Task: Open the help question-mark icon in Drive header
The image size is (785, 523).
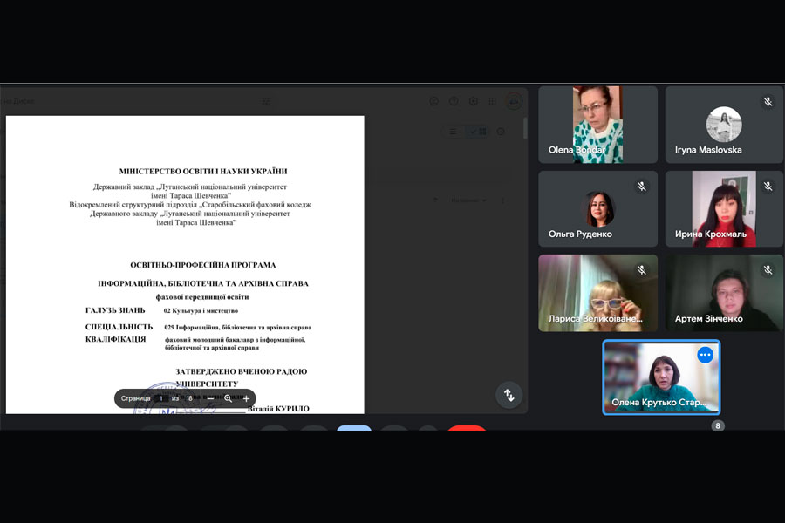Action: coord(453,101)
